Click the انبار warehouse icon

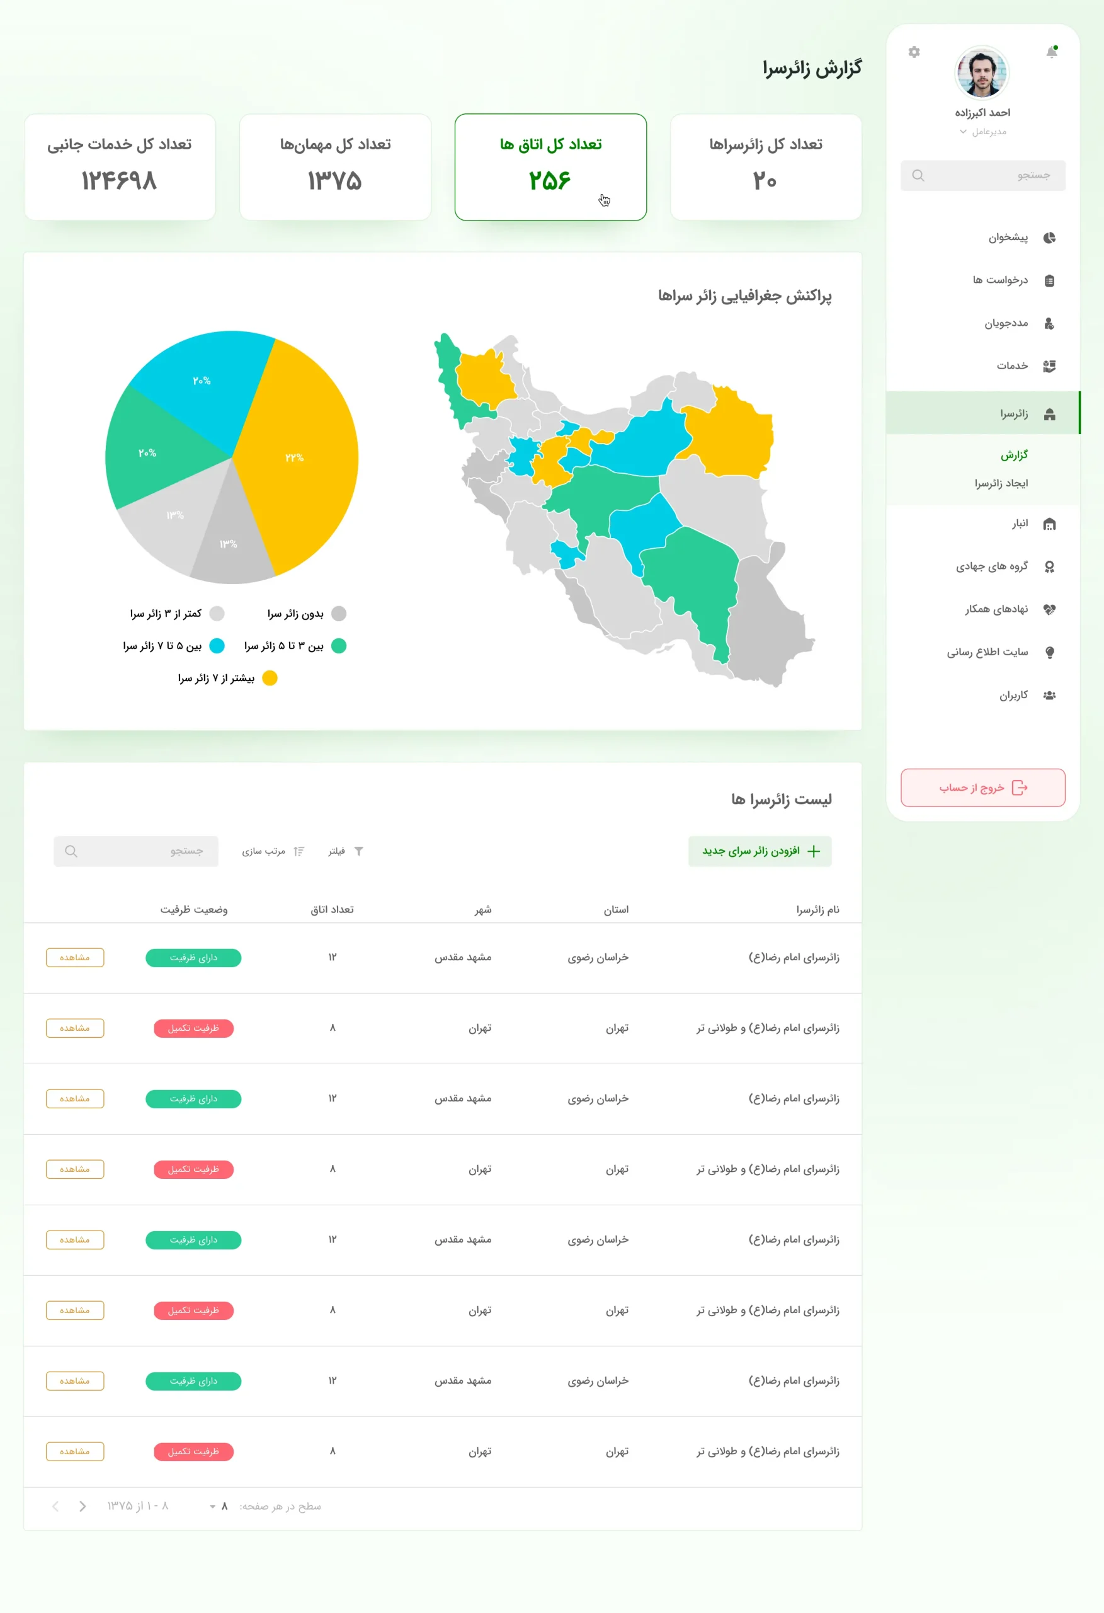1049,524
